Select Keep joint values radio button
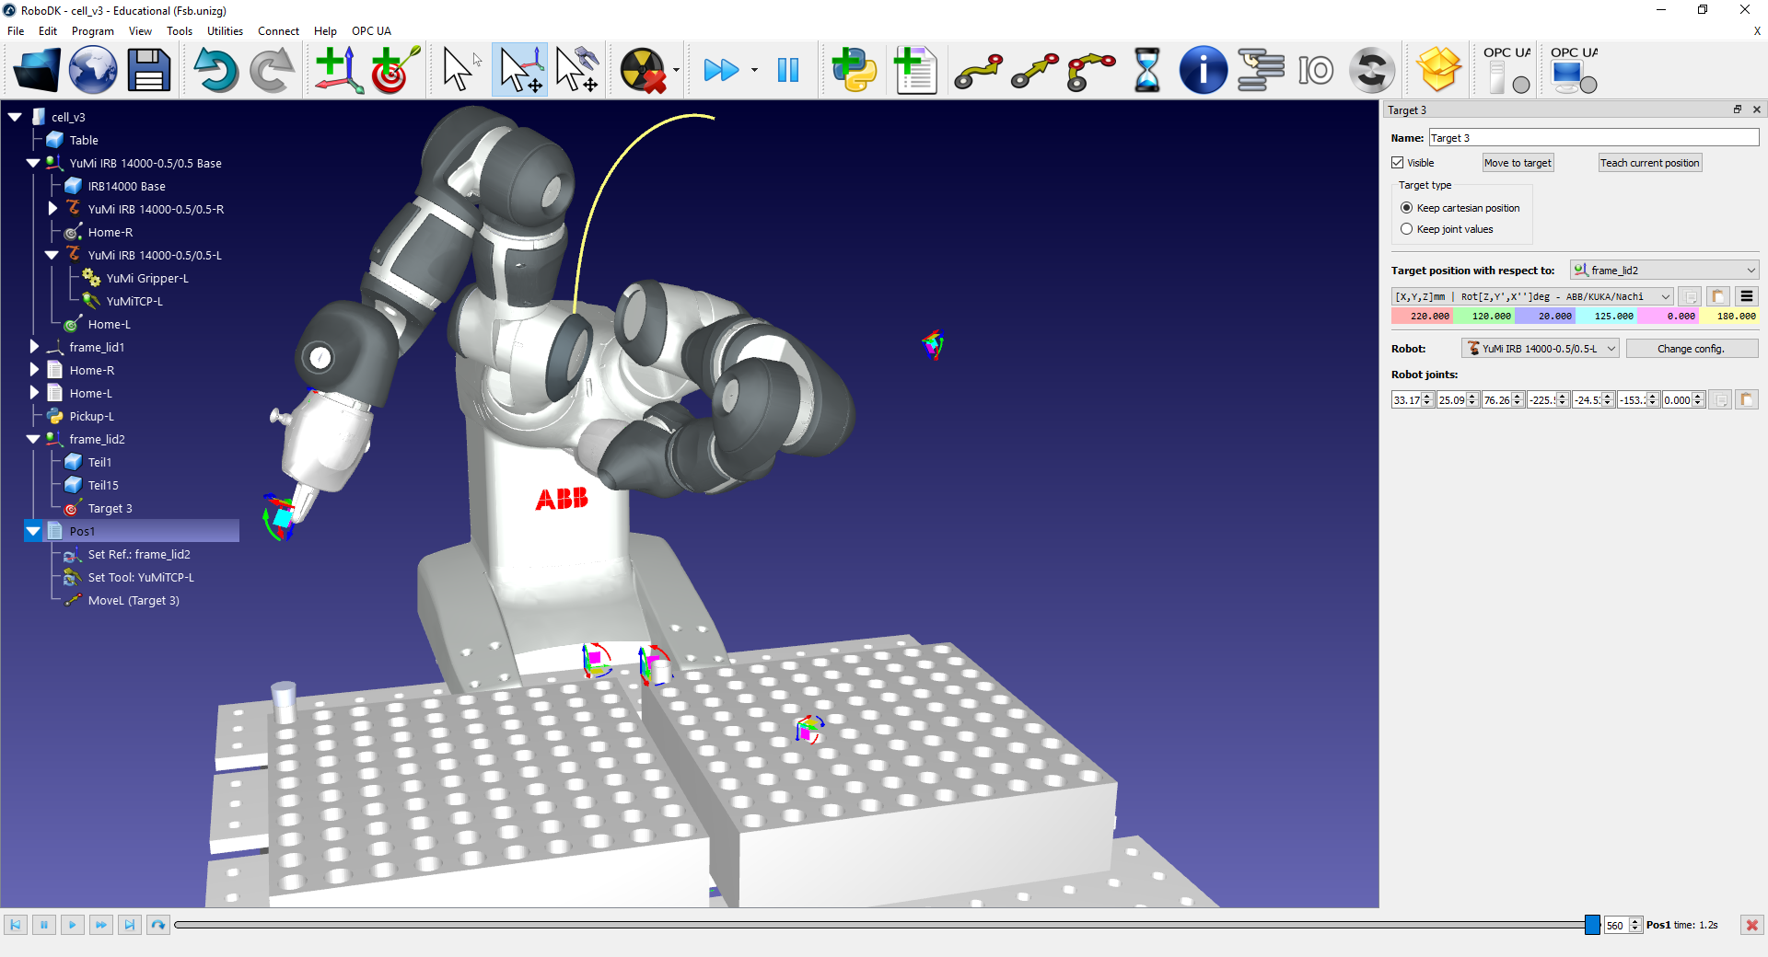1768x957 pixels. click(x=1406, y=229)
